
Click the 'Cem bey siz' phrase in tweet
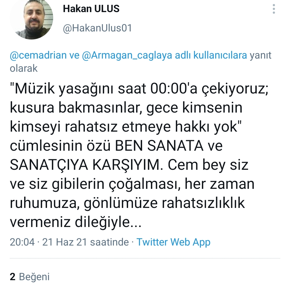(208, 165)
